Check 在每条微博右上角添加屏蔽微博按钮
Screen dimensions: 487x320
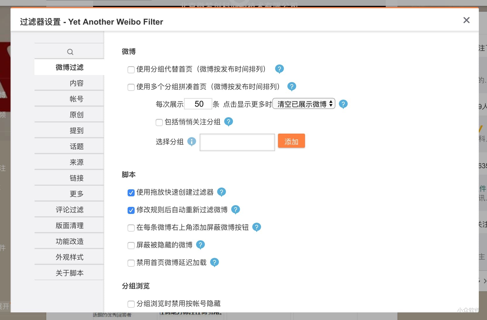[x=131, y=228]
